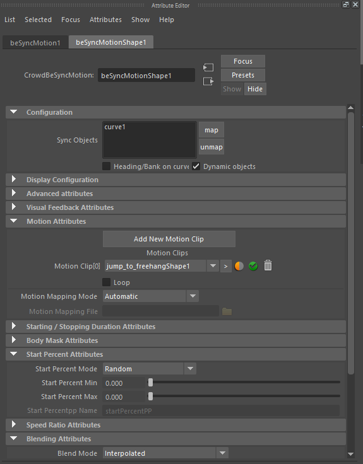Open the Attributes menu
The width and height of the screenshot is (363, 464).
pyautogui.click(x=105, y=20)
